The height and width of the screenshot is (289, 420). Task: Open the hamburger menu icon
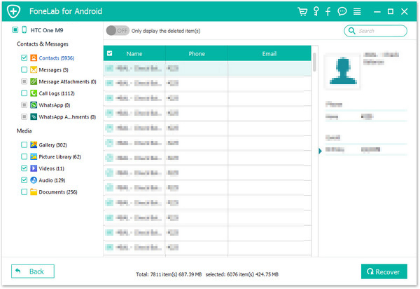click(357, 11)
